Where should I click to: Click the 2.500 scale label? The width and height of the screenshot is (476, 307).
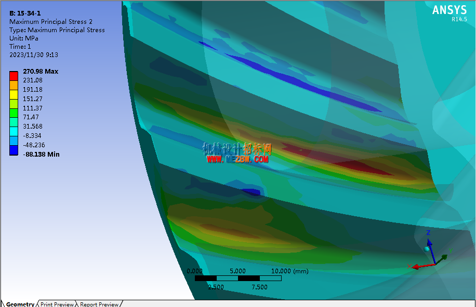[216, 287]
